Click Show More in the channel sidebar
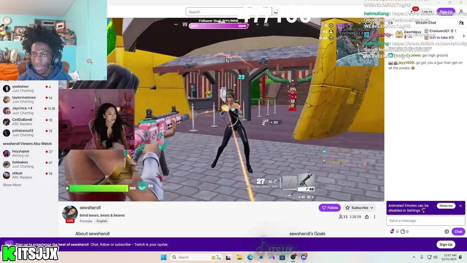The height and width of the screenshot is (263, 467). pyautogui.click(x=12, y=185)
